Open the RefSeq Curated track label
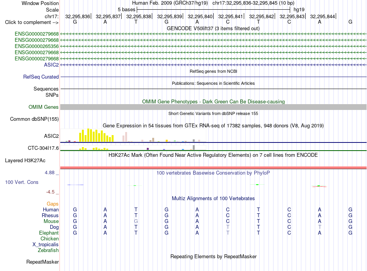The height and width of the screenshot is (271, 367). [41, 77]
